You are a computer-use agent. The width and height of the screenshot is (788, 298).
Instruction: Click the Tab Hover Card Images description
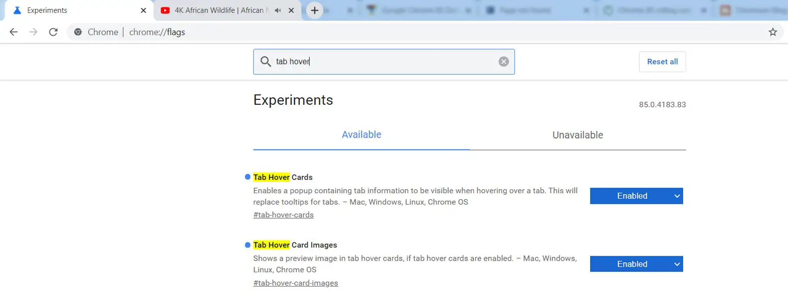(x=415, y=264)
